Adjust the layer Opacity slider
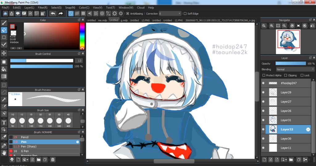The width and height of the screenshot is (316, 166). 291,63
